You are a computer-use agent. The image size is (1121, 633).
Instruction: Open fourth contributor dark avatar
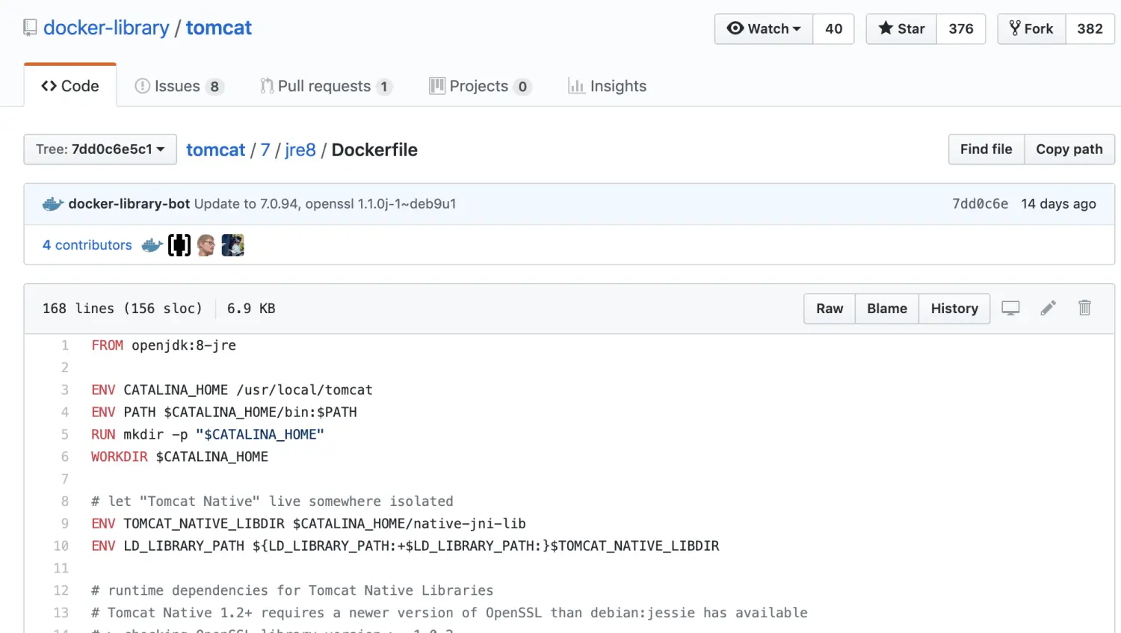click(x=233, y=245)
